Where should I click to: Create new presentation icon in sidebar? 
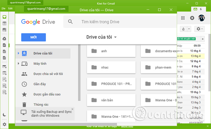pyautogui.click(x=4, y=92)
